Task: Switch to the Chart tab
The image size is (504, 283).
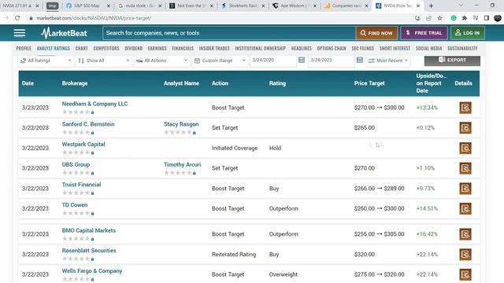Action: point(81,49)
